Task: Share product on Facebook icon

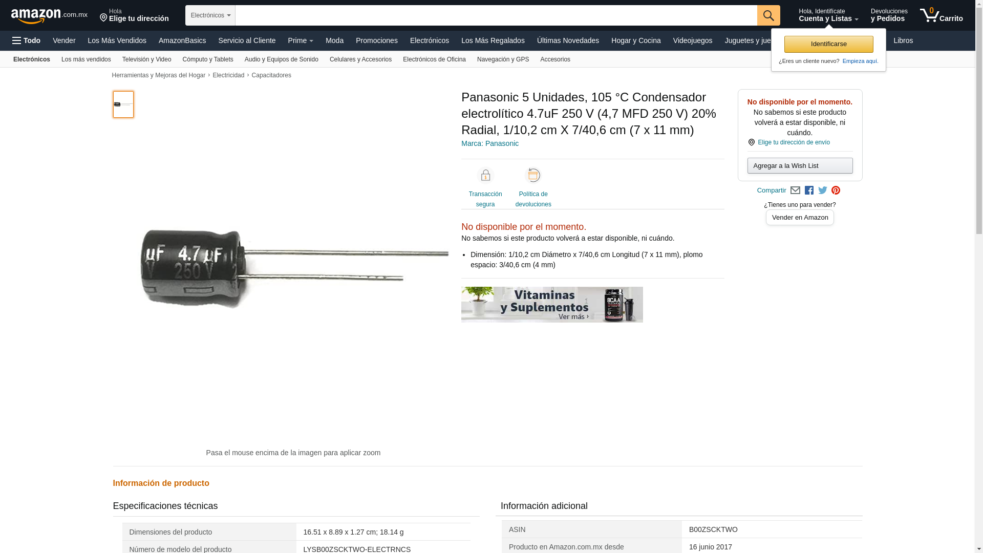Action: tap(809, 190)
